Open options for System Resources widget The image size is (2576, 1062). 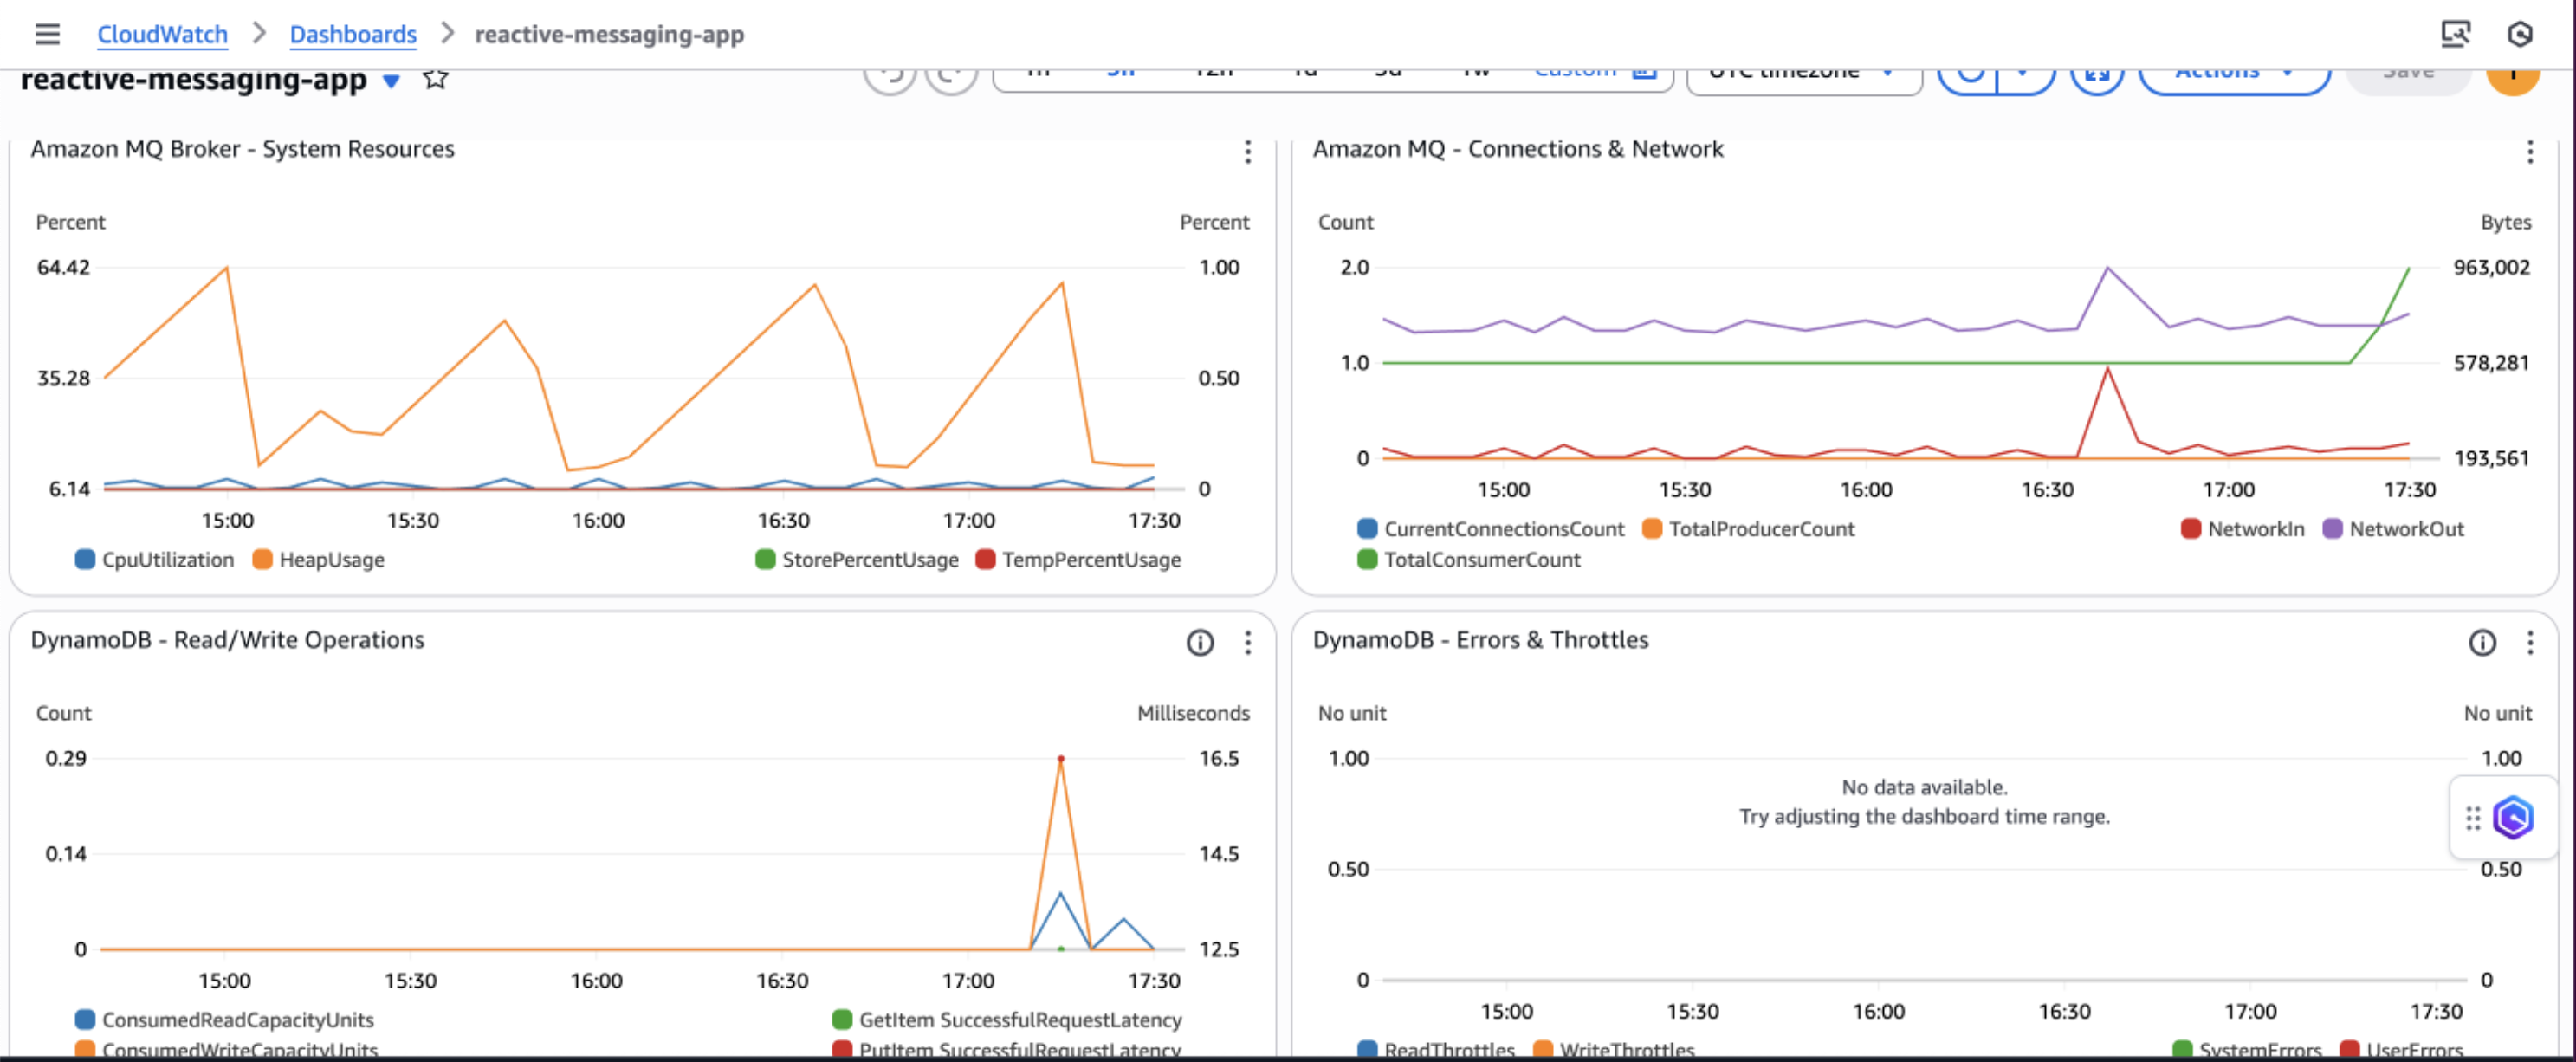(1247, 152)
